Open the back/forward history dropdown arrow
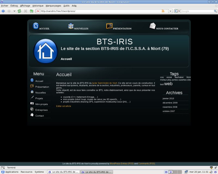The width and height of the screenshot is (218, 174). (14, 11)
